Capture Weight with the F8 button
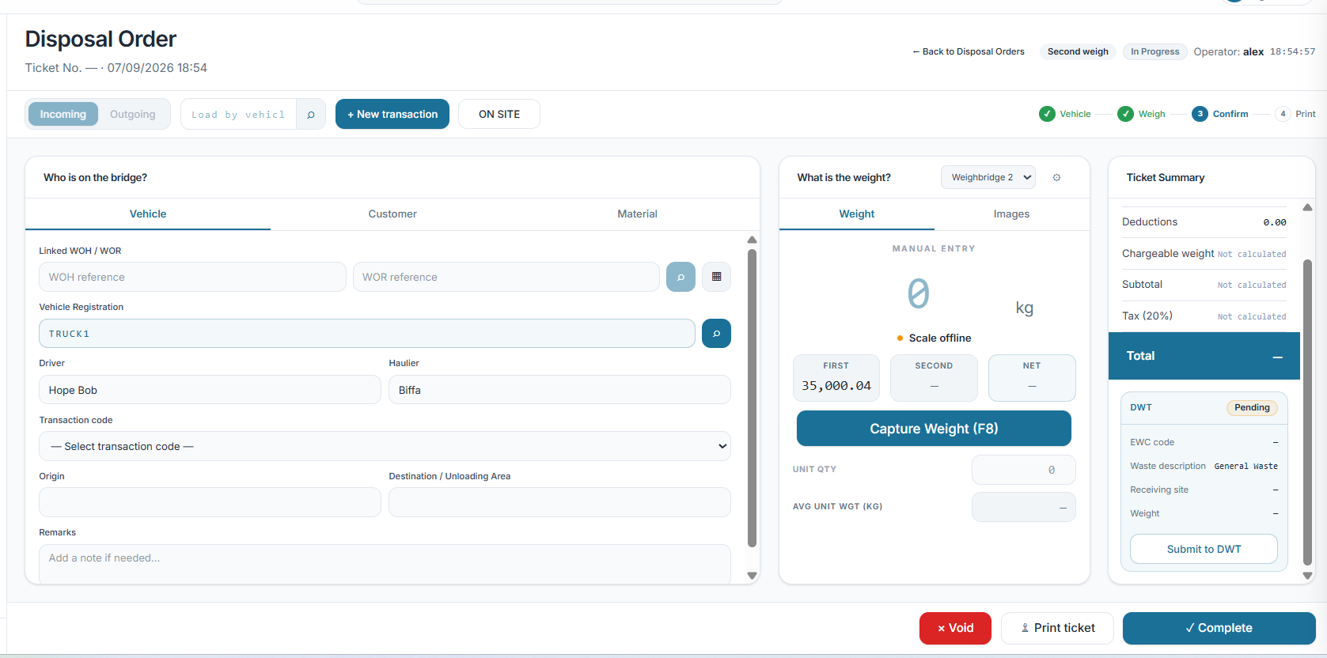 pos(934,429)
